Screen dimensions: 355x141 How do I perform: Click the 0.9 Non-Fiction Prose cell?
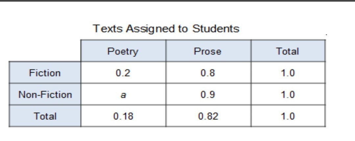click(208, 94)
